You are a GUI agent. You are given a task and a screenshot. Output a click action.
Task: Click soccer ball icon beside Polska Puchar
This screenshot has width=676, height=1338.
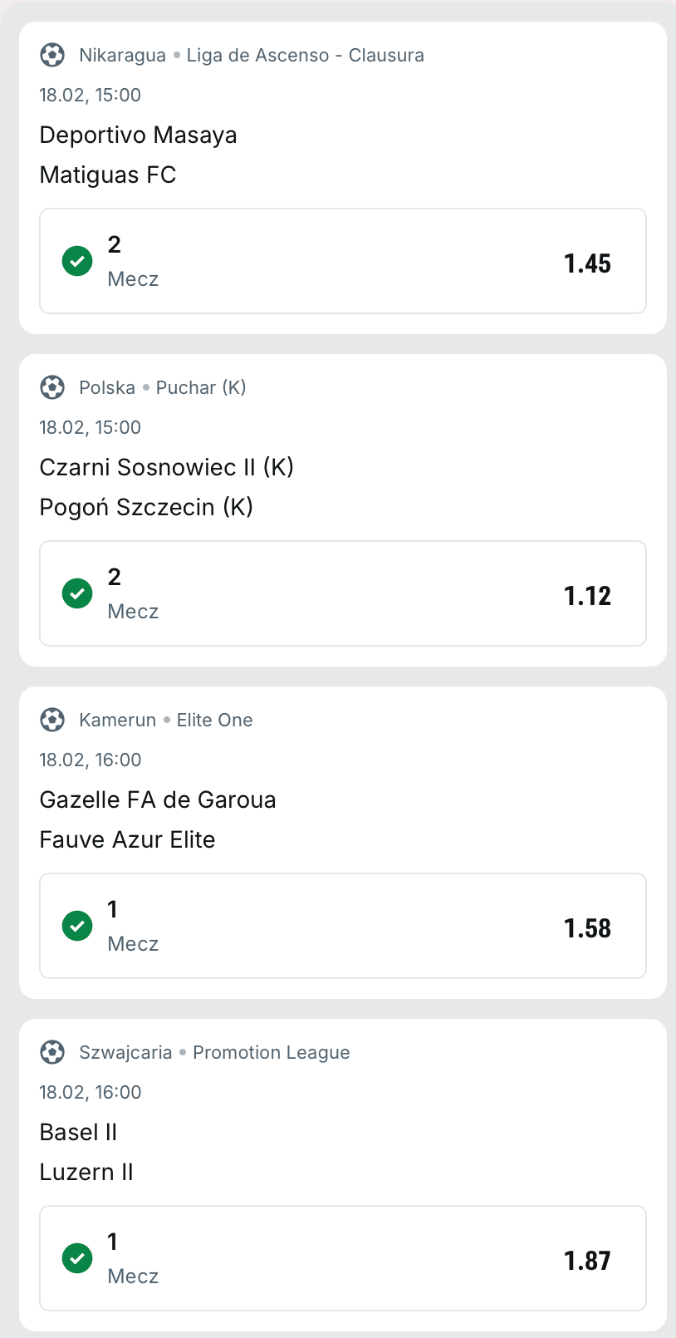(52, 387)
